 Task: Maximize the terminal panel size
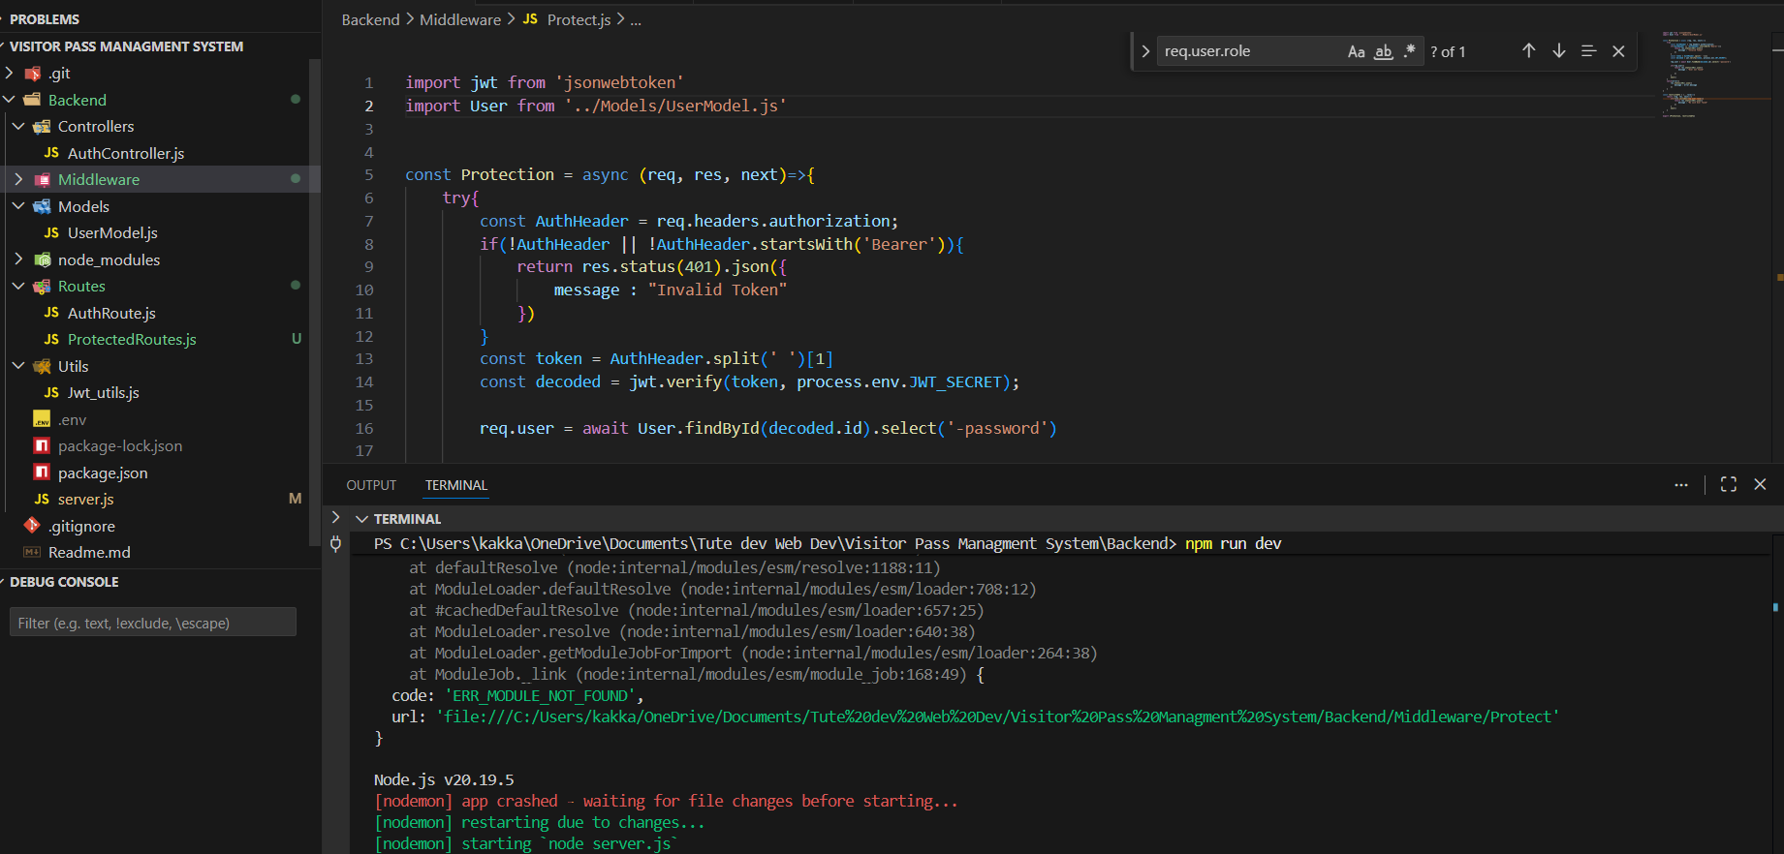(x=1728, y=485)
